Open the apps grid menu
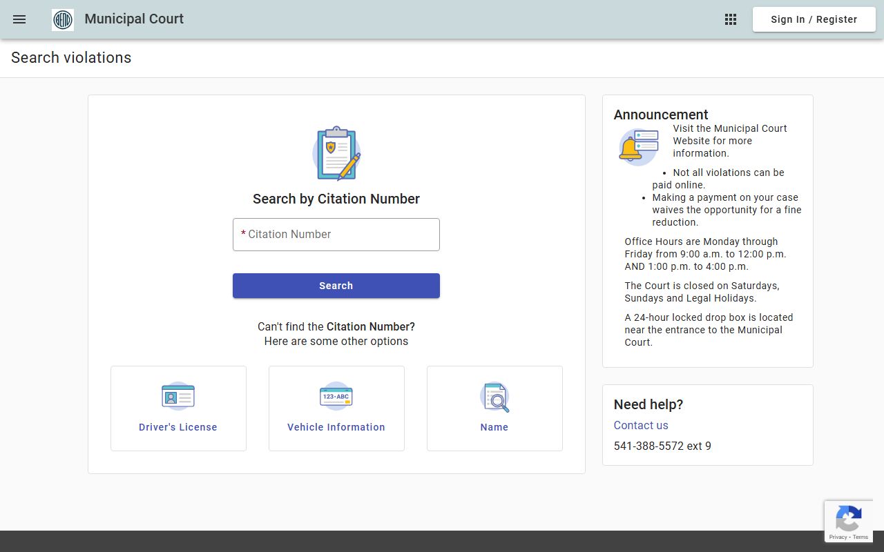This screenshot has width=884, height=552. [x=731, y=19]
